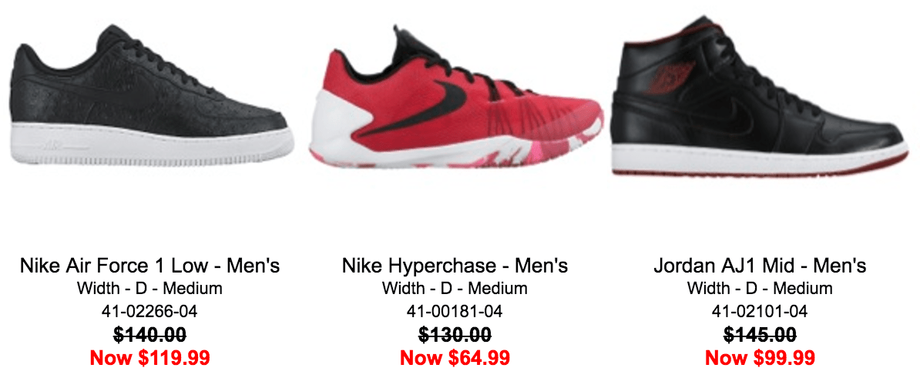Click product number 41-00181-04
Viewport: 920px width, 388px height.
[455, 311]
